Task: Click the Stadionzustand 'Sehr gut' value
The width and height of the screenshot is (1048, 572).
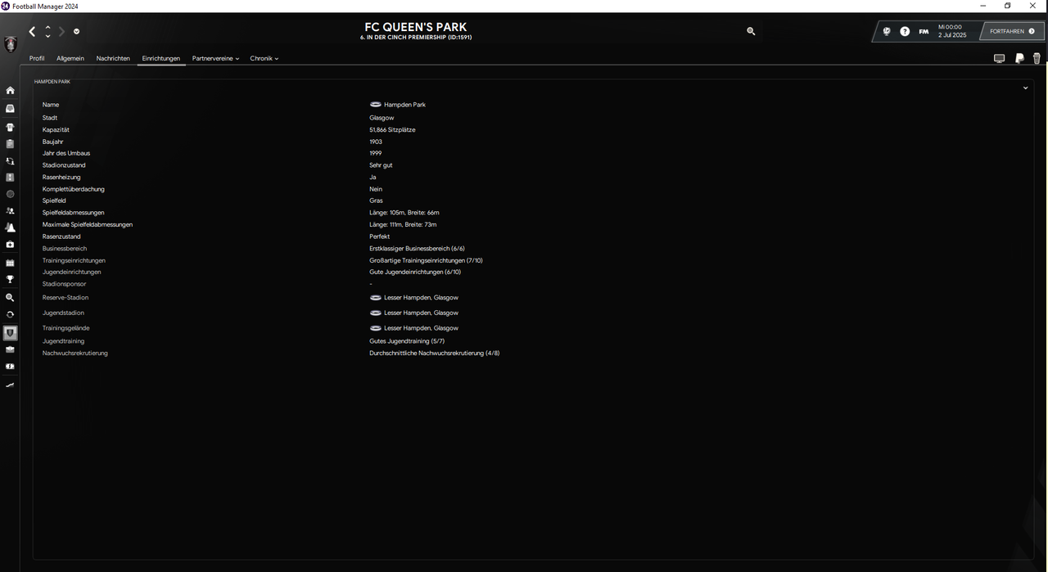Action: pos(381,165)
